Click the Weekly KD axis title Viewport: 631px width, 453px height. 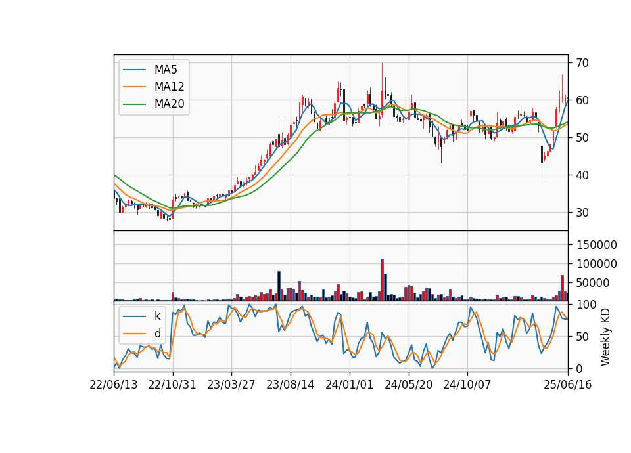[605, 337]
